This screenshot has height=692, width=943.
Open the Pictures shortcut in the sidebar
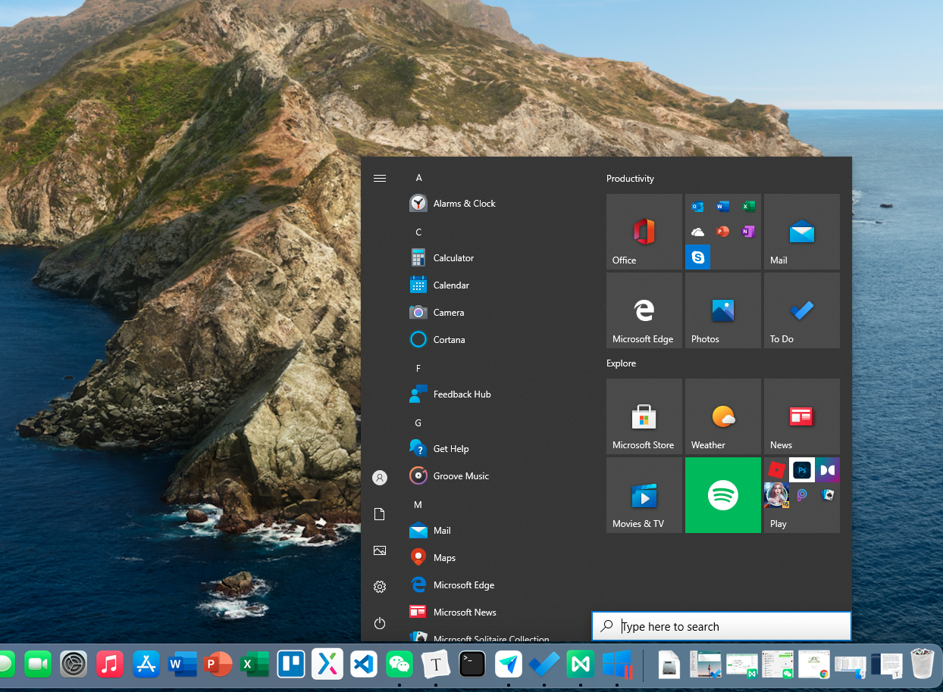coord(380,550)
